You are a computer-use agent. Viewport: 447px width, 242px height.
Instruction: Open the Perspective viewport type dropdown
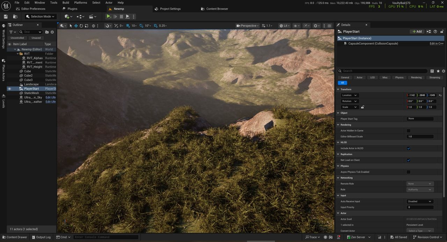point(248,26)
